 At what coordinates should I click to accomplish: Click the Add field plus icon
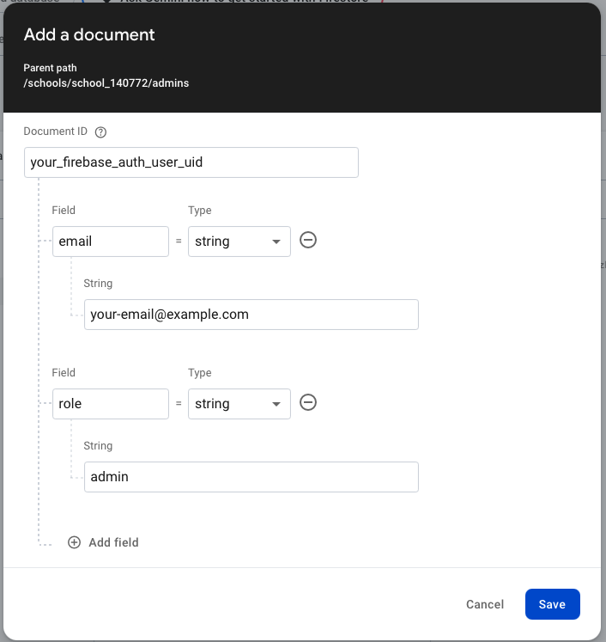tap(74, 542)
